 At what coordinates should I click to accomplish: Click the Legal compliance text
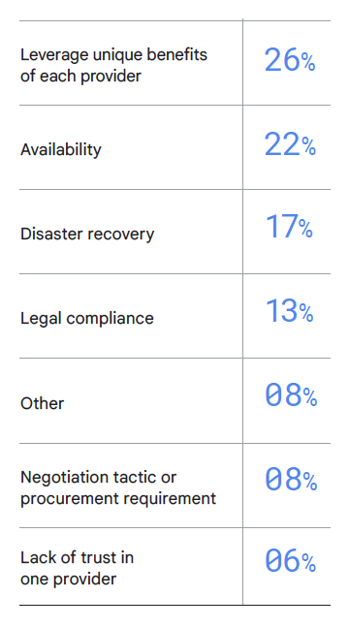tap(87, 319)
